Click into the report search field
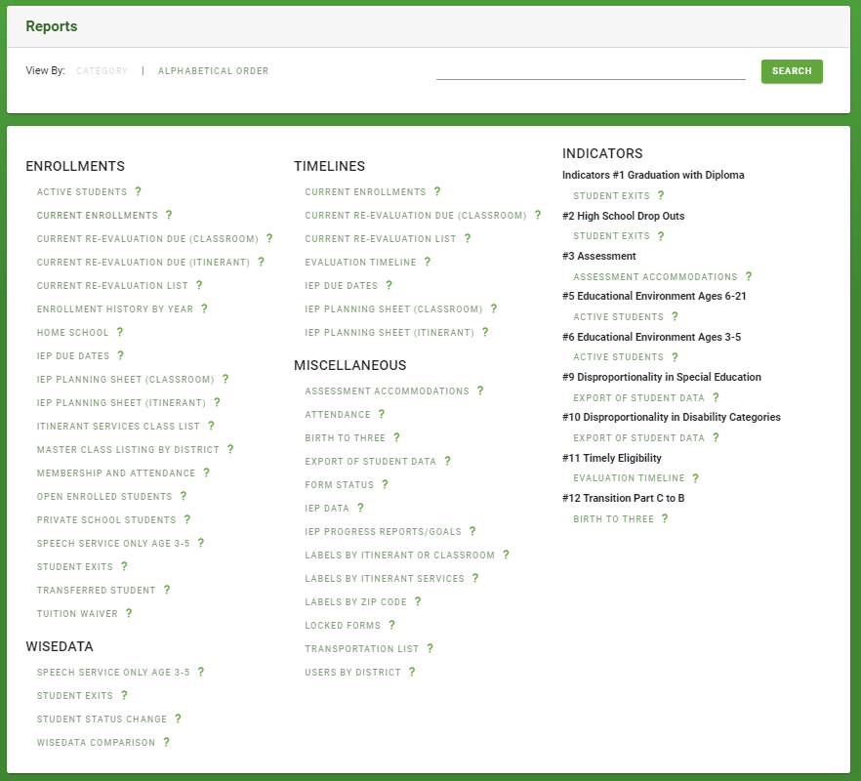This screenshot has height=781, width=861. (x=591, y=71)
